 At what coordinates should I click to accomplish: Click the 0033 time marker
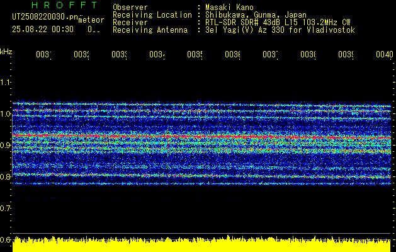(x=119, y=54)
